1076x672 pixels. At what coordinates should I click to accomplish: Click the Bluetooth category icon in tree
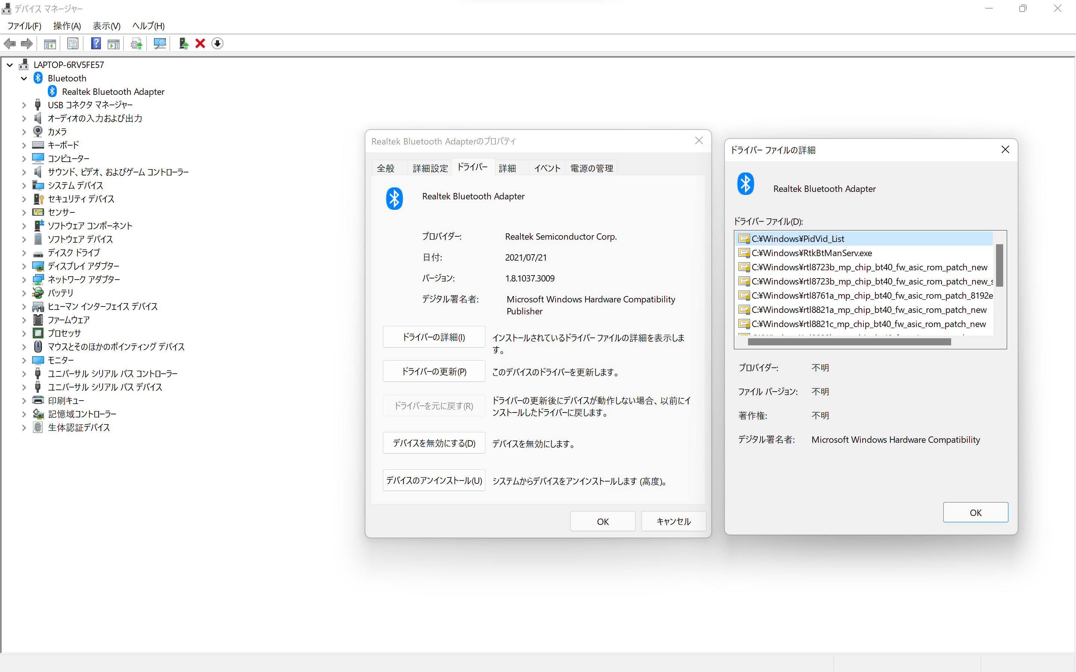click(x=38, y=78)
